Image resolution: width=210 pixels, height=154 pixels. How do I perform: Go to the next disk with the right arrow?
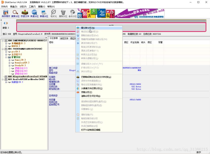tap(7, 23)
